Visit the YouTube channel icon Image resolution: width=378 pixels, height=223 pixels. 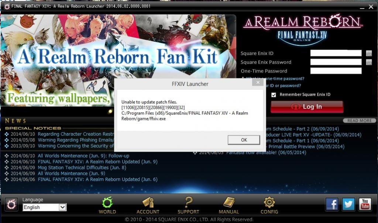tap(365, 204)
